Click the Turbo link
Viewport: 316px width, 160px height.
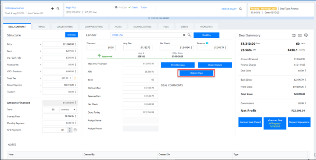(x=144, y=7)
